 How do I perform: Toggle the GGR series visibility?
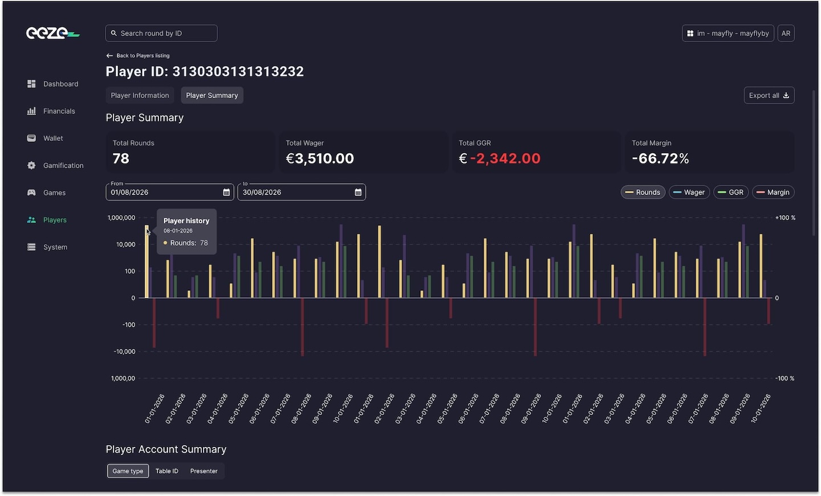731,192
